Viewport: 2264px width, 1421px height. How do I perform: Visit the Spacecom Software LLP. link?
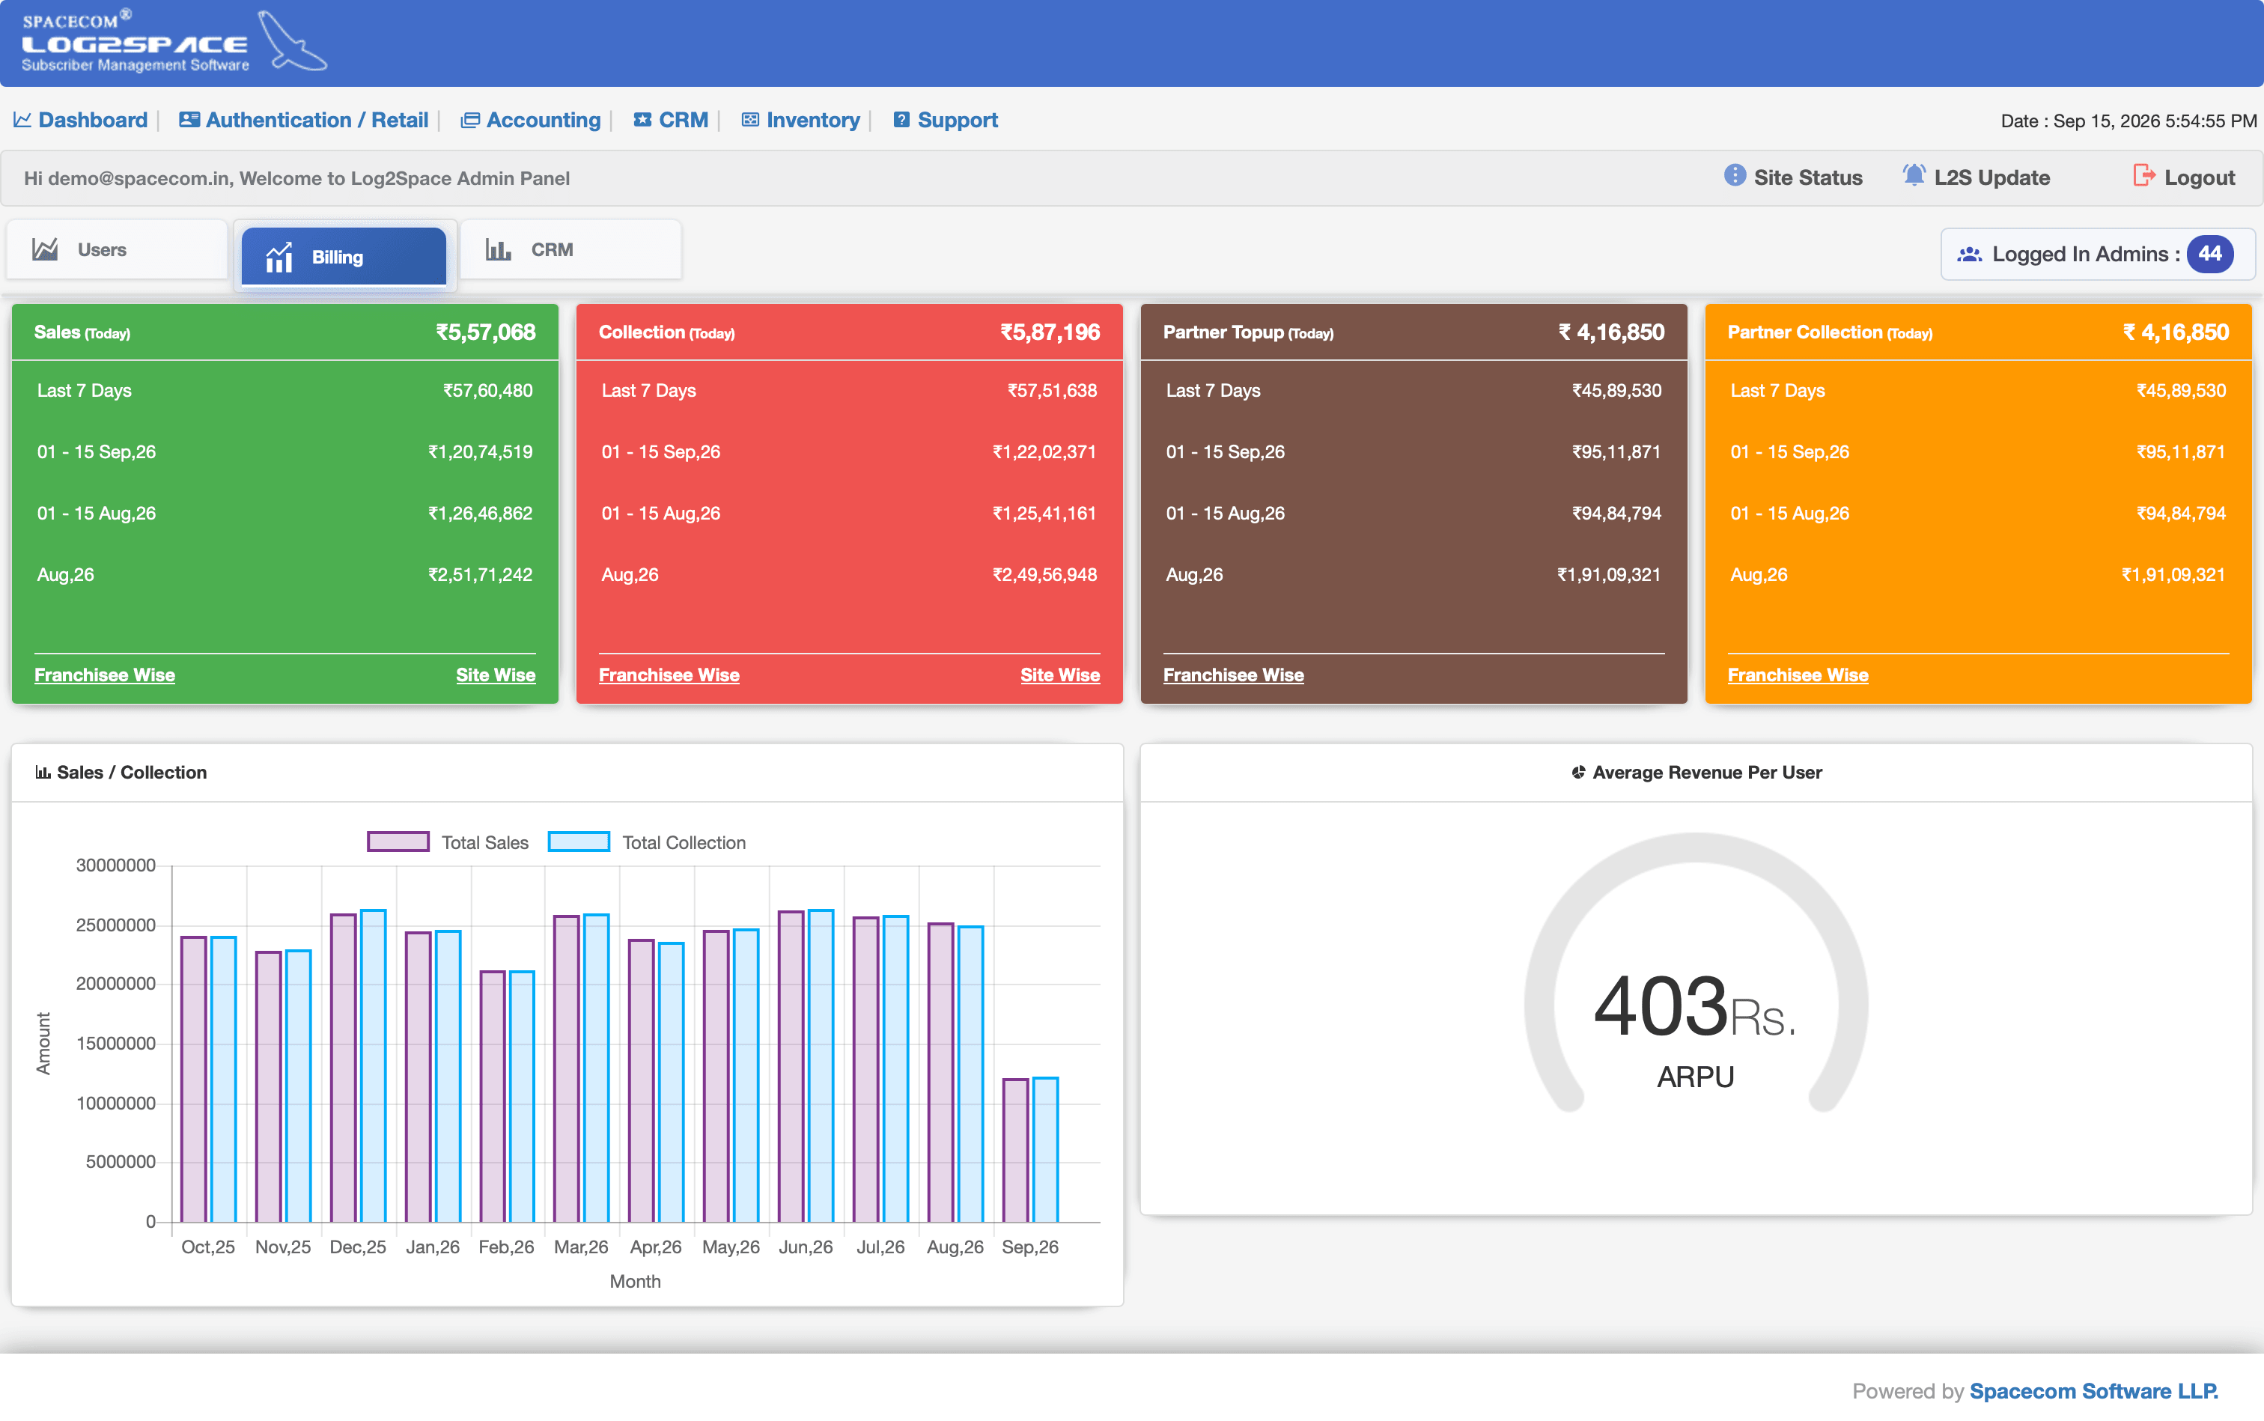pos(2094,1391)
